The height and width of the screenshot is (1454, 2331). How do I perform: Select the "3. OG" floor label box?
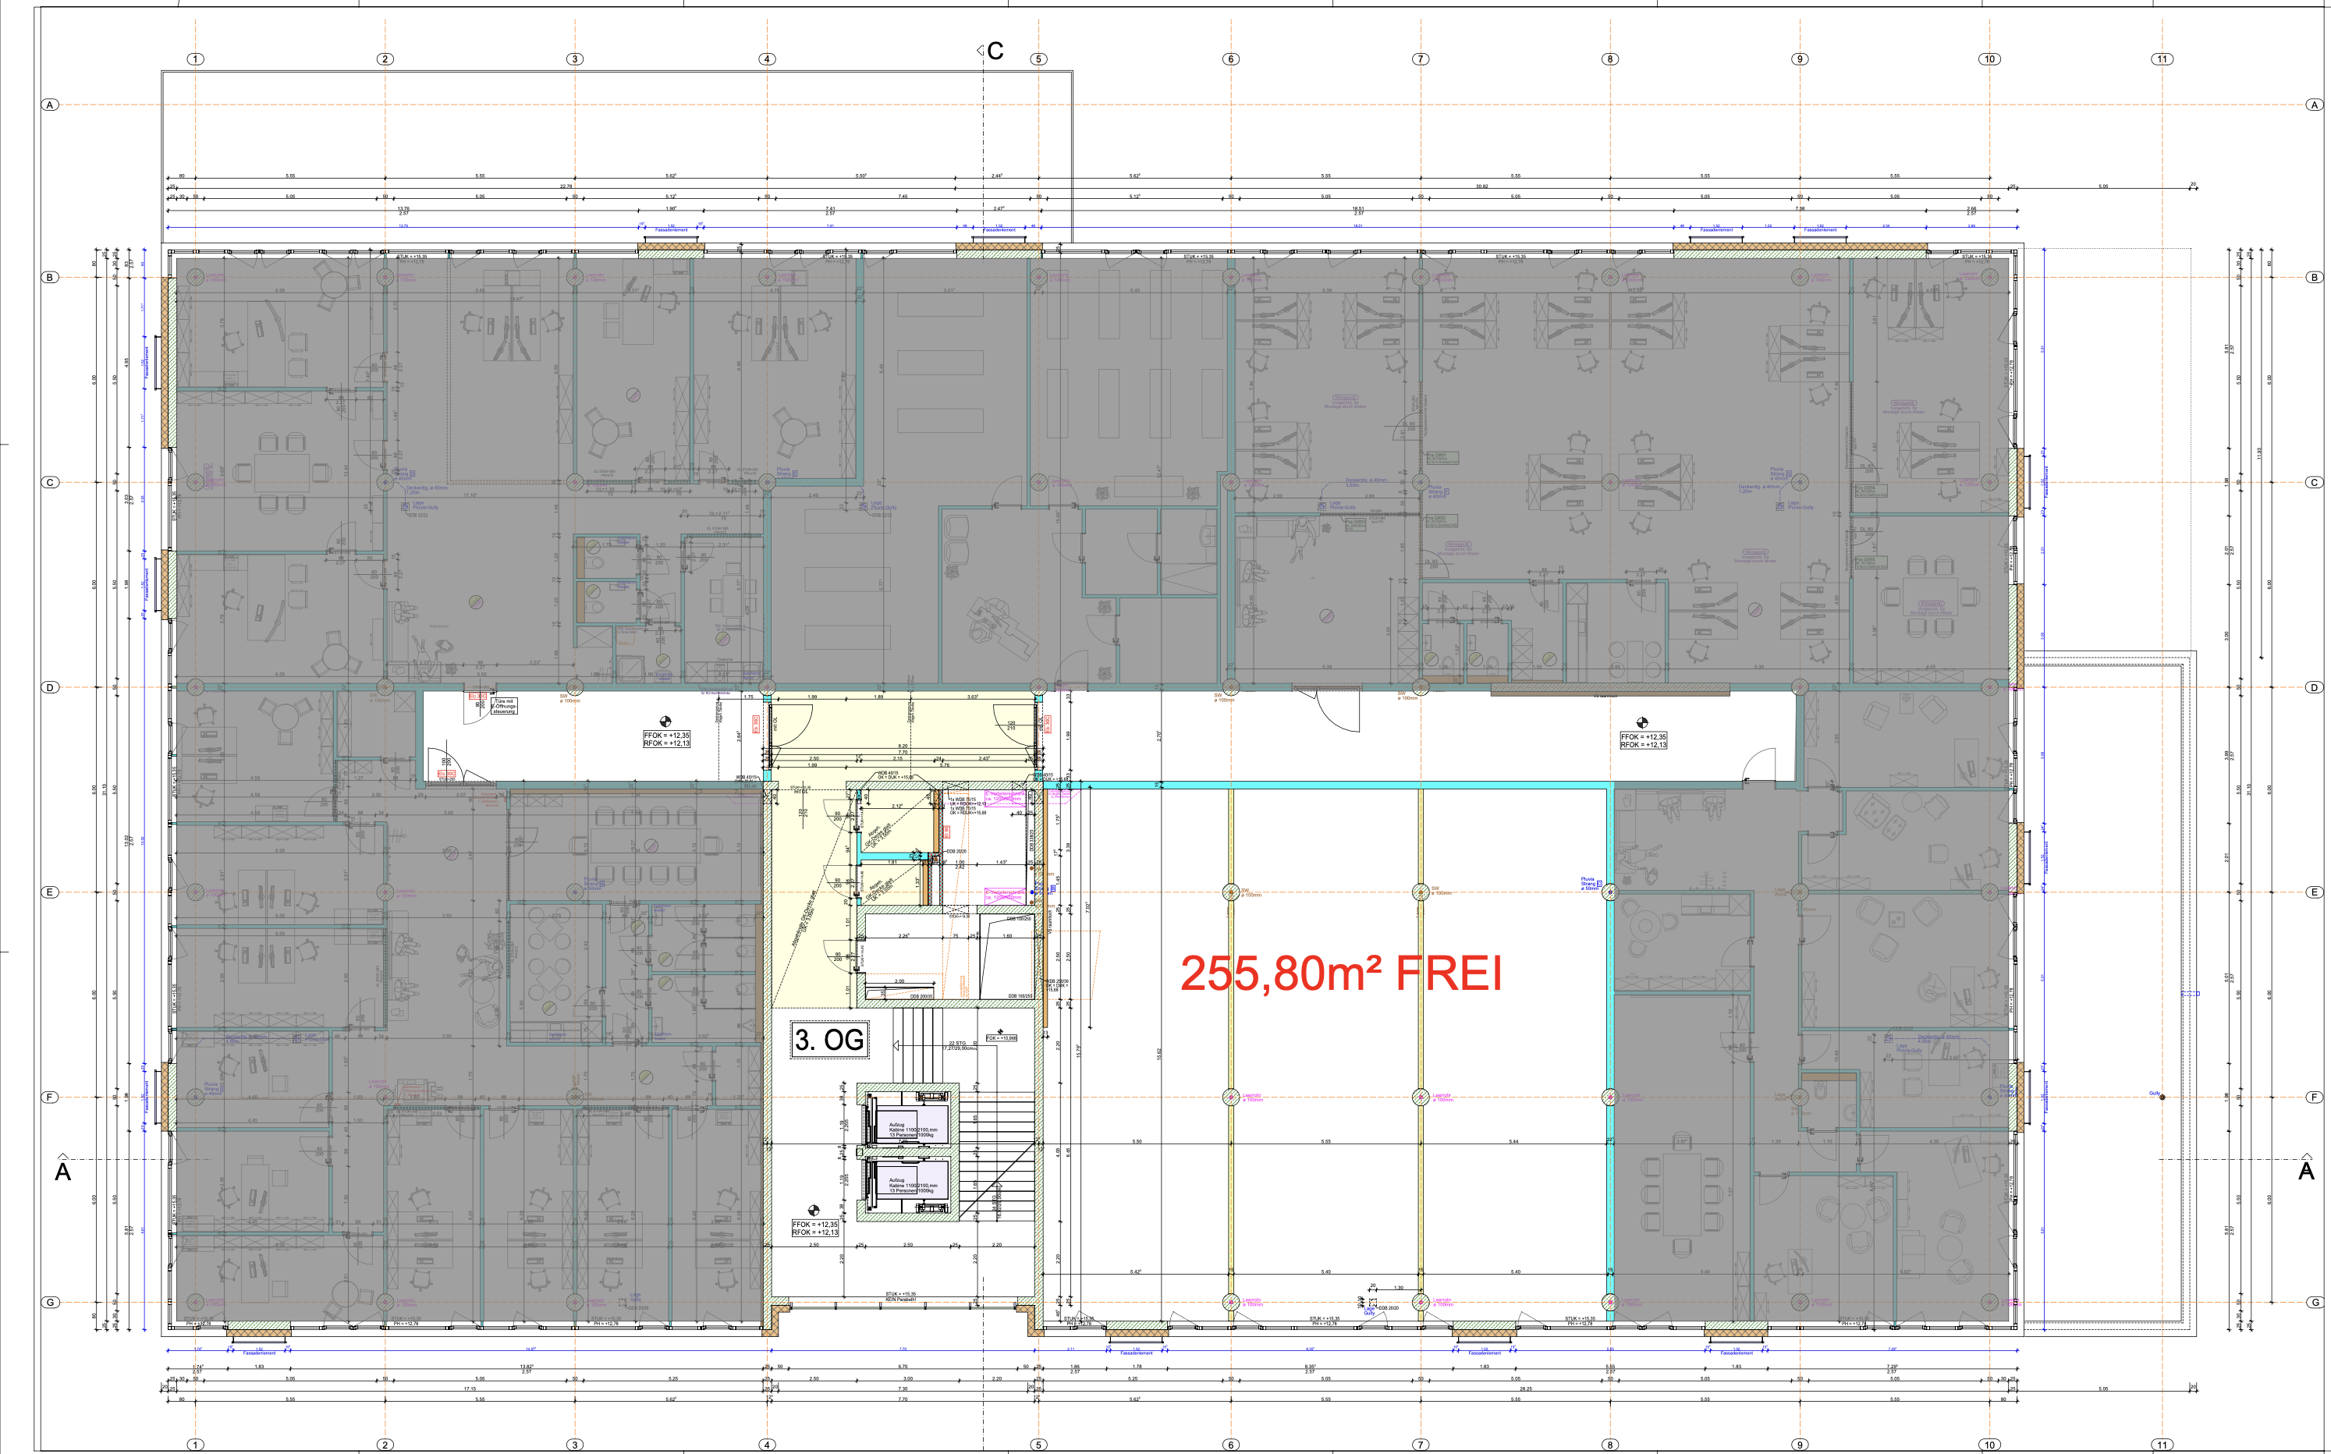(829, 1040)
